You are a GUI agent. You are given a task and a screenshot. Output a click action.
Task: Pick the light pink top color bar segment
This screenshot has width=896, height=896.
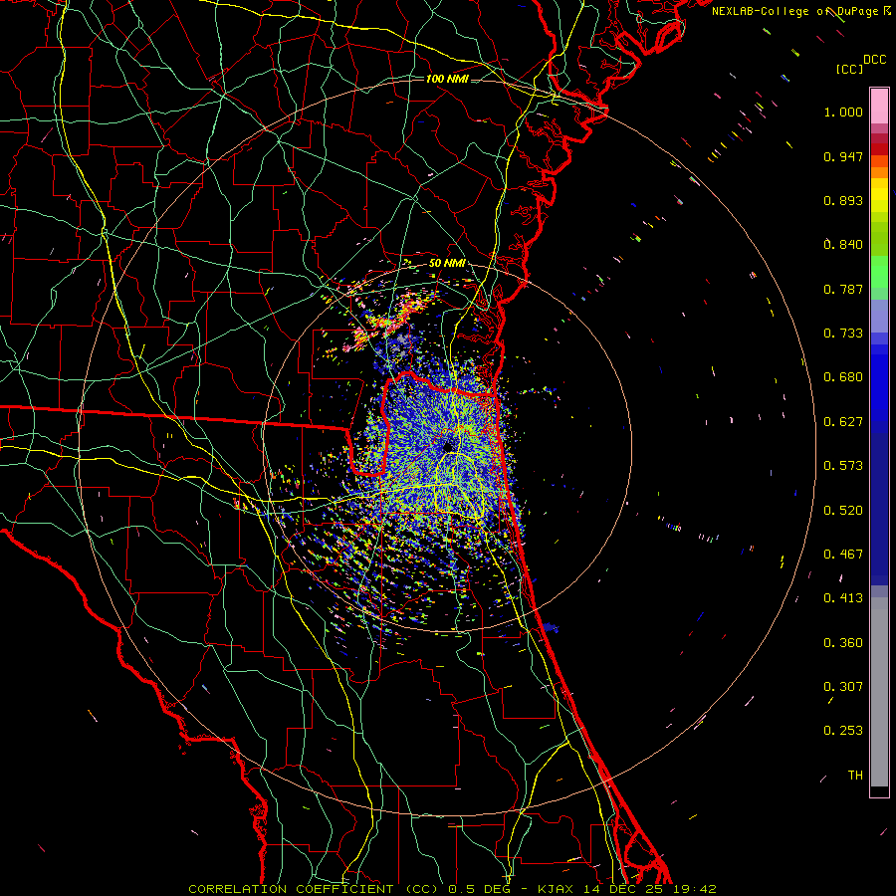879,106
